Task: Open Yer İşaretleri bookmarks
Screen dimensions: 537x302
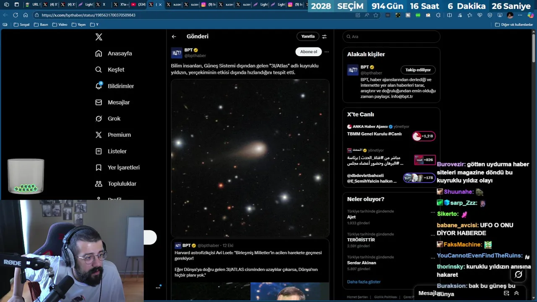Action: tap(117, 167)
